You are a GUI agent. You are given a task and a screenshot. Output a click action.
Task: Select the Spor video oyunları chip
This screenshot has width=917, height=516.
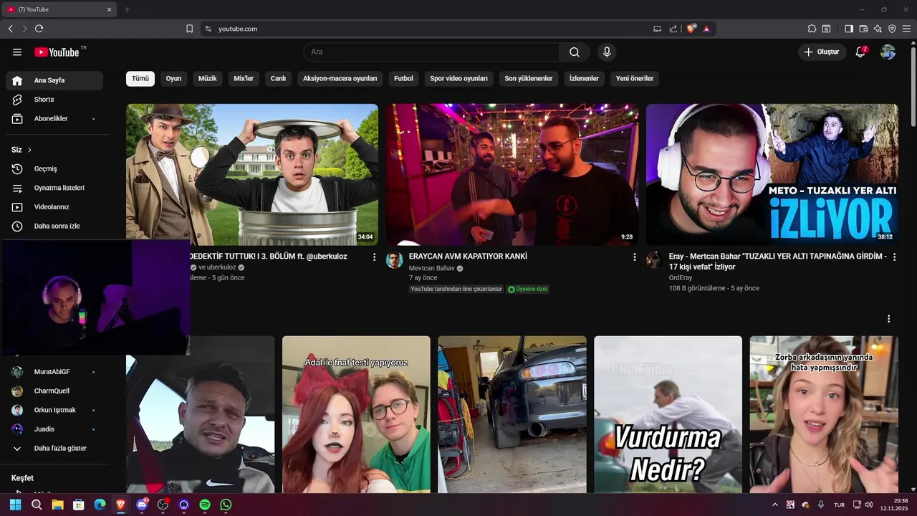(x=458, y=79)
